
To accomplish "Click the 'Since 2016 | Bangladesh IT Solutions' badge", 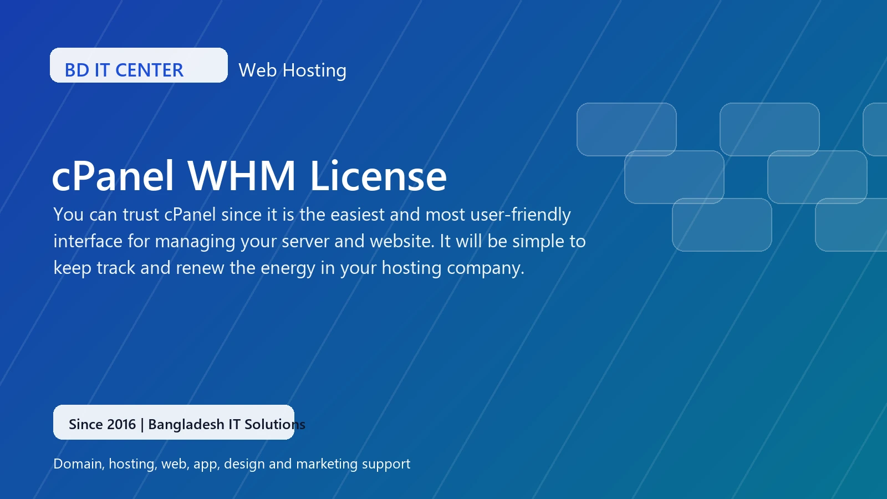I will pyautogui.click(x=174, y=422).
